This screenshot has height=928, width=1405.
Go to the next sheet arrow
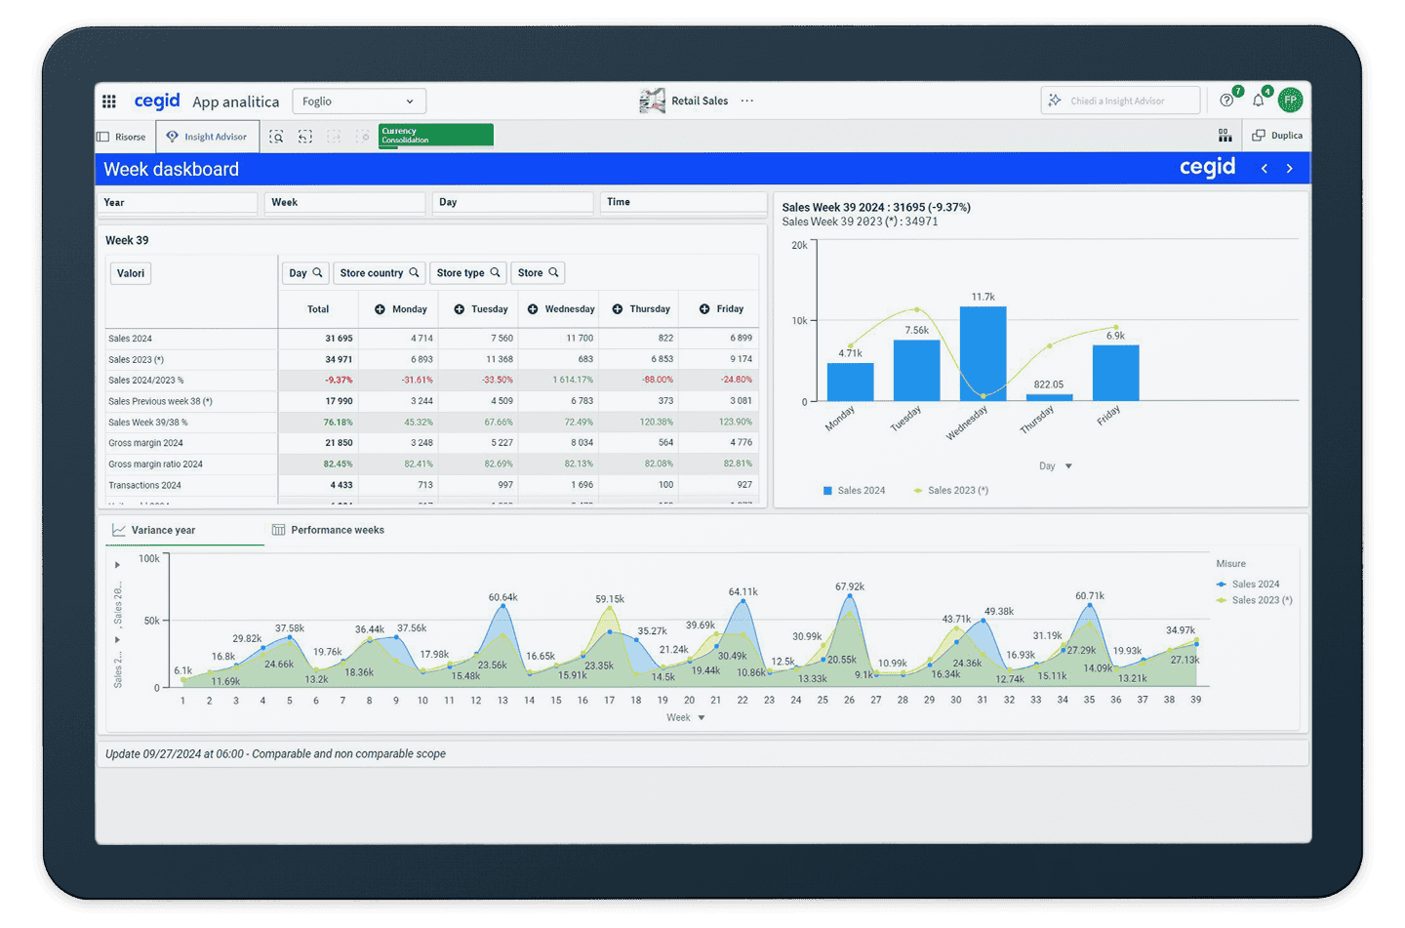1290,169
